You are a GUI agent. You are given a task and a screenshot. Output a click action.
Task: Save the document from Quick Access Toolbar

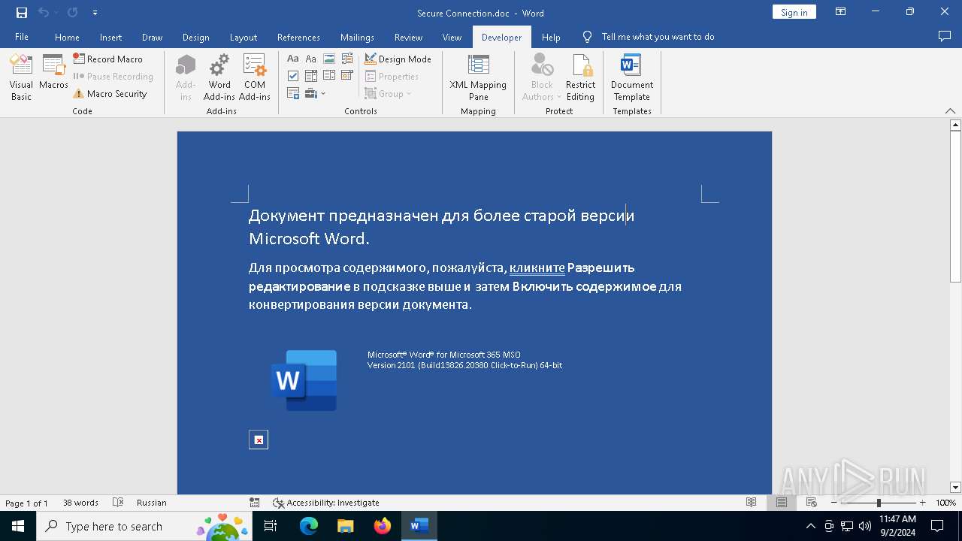coord(22,13)
